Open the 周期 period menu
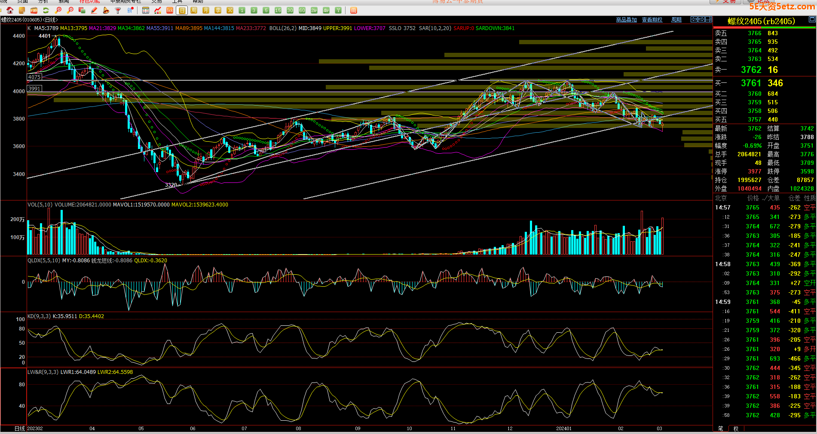 point(676,20)
